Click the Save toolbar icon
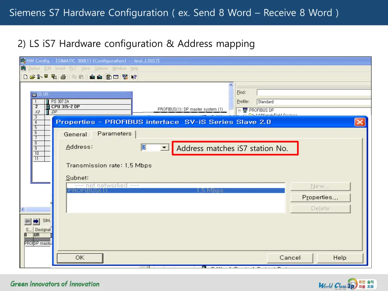This screenshot has height=291, width=388. 46,77
